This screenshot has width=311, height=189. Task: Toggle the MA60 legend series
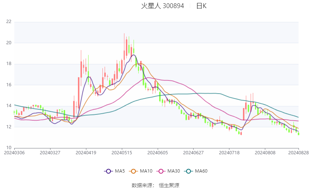196,171
